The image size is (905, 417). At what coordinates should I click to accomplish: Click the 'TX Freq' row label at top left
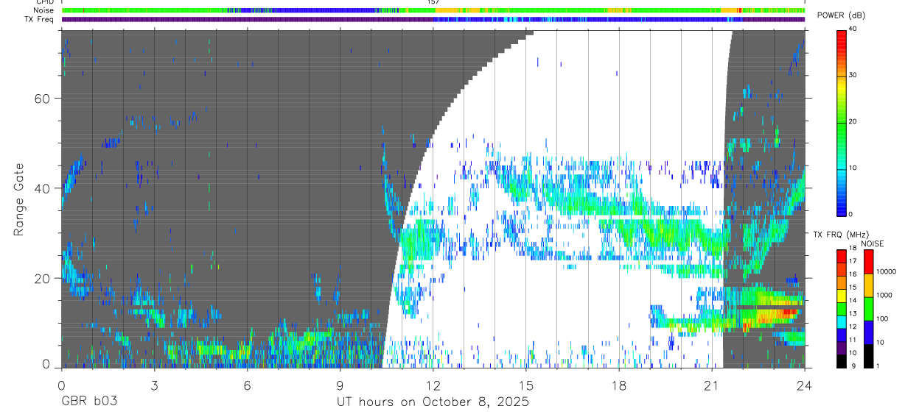[39, 19]
